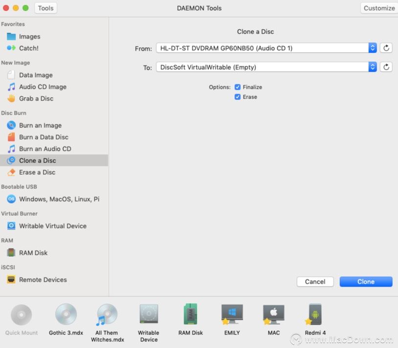Start cloning with the Clone button

point(366,282)
